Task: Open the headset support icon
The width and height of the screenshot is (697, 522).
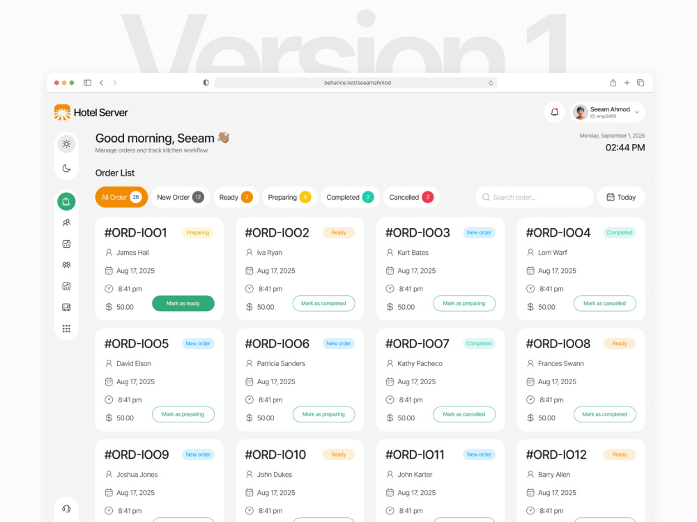Action: tap(66, 509)
